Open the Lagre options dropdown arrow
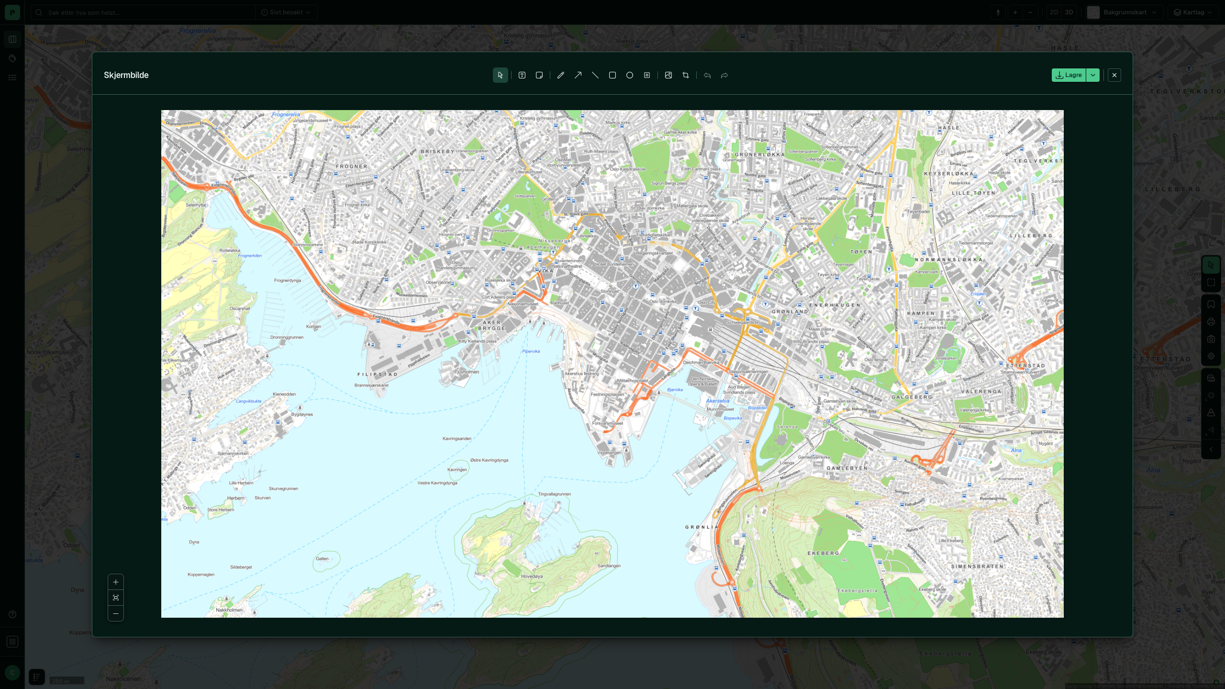This screenshot has width=1225, height=689. (1093, 75)
